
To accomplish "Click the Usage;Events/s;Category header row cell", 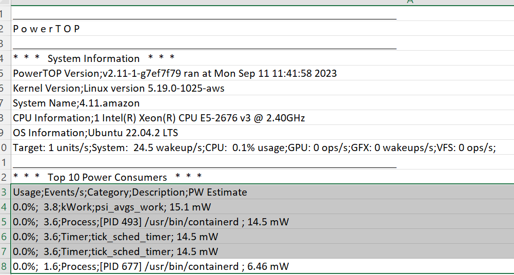I will [x=130, y=192].
